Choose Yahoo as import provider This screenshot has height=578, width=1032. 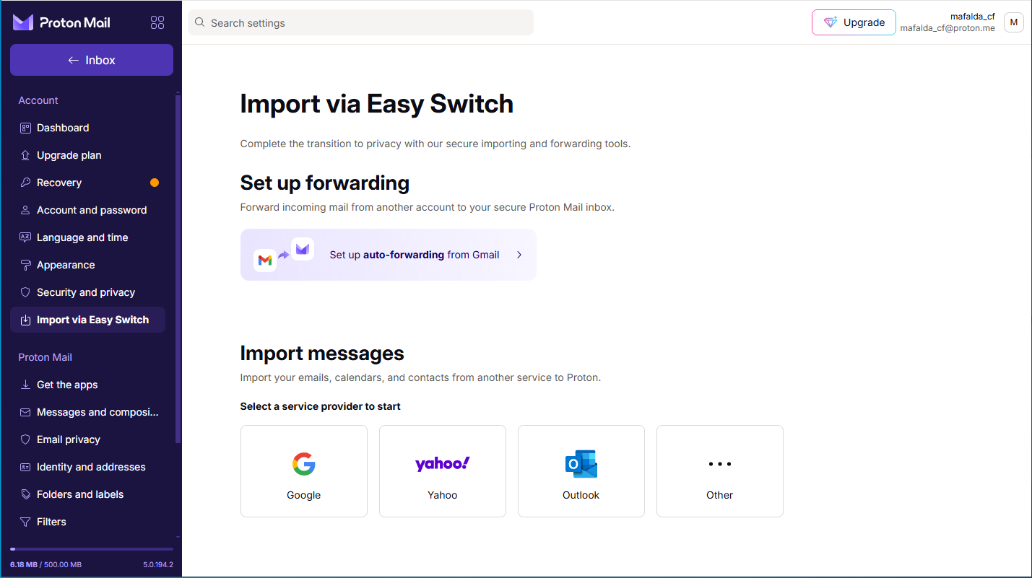[x=442, y=471]
